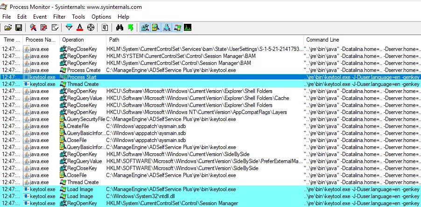Toggle the Autoscroll toolbar icon
Image resolution: width=421 pixels, height=207 pixels.
(44, 28)
